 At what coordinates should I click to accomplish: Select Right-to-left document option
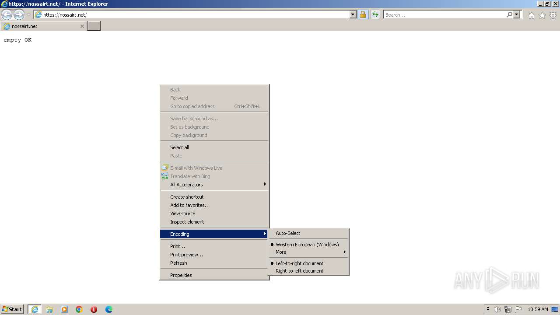[308, 271]
